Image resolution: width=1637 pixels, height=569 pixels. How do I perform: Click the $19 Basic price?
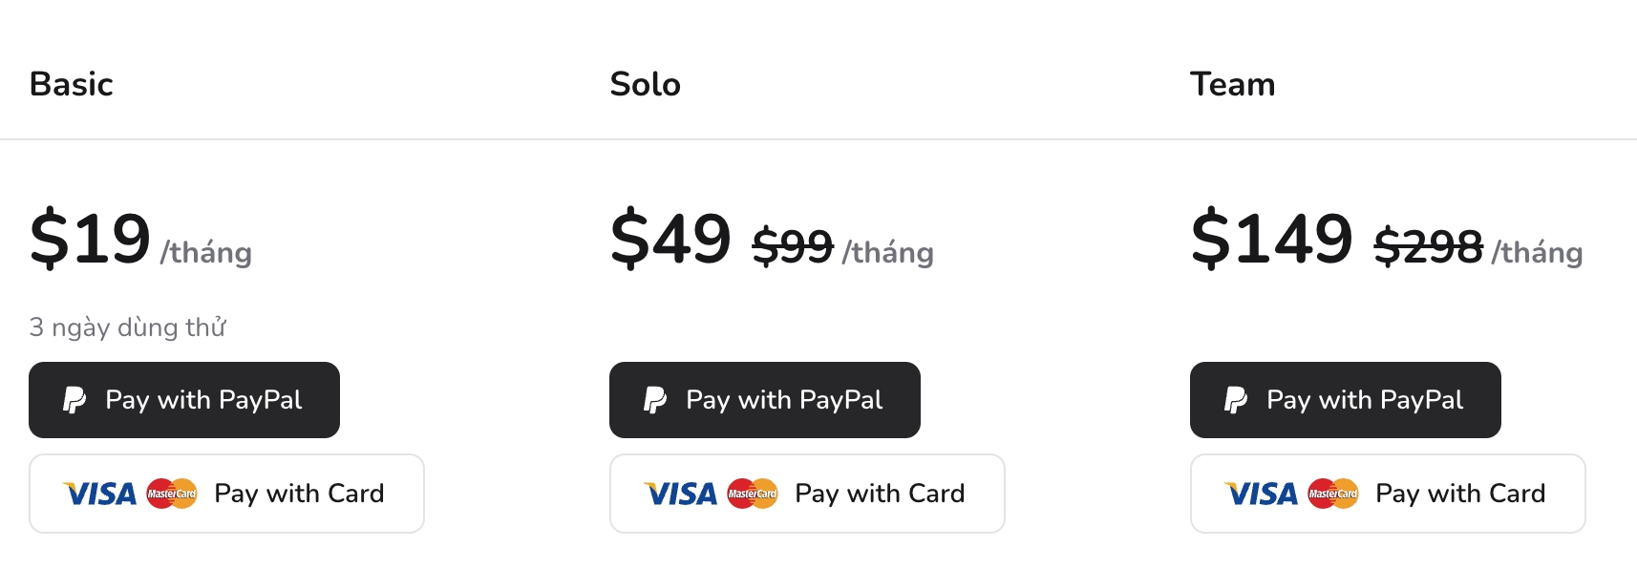click(91, 239)
